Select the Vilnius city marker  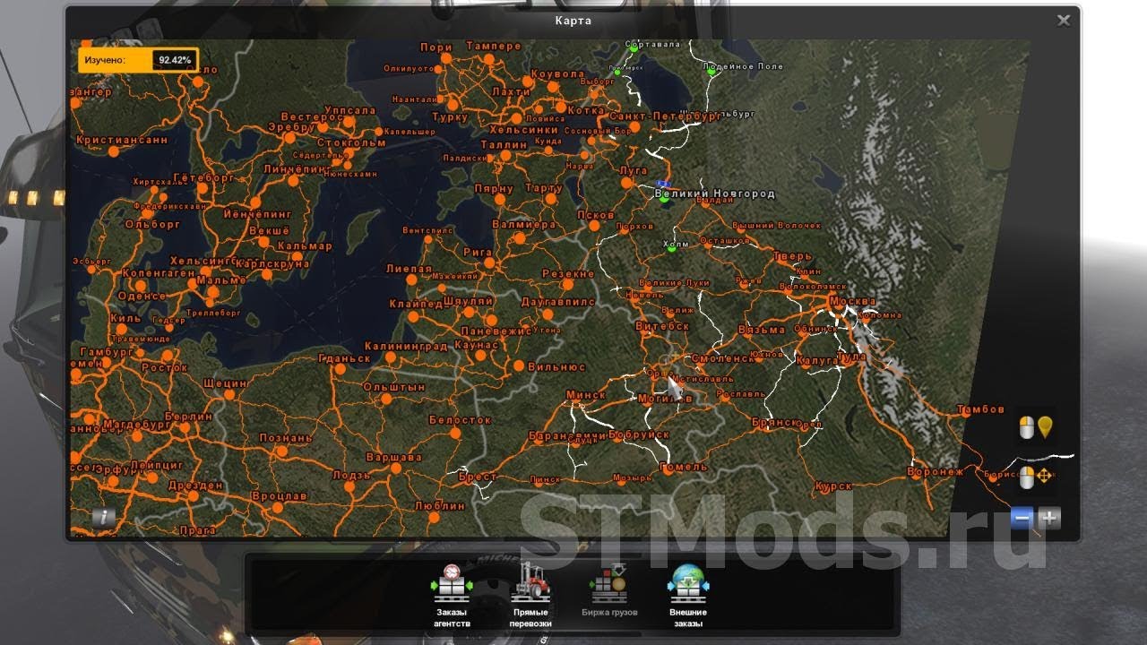pyautogui.click(x=518, y=365)
